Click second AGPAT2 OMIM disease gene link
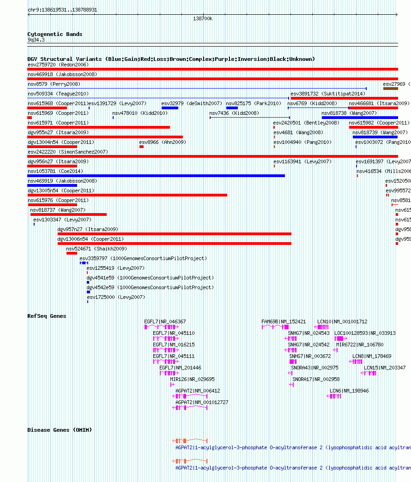Screen dimensions: 411x482 293,468
